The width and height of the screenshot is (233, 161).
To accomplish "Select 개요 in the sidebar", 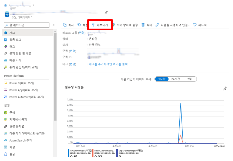I will pos(28,33).
